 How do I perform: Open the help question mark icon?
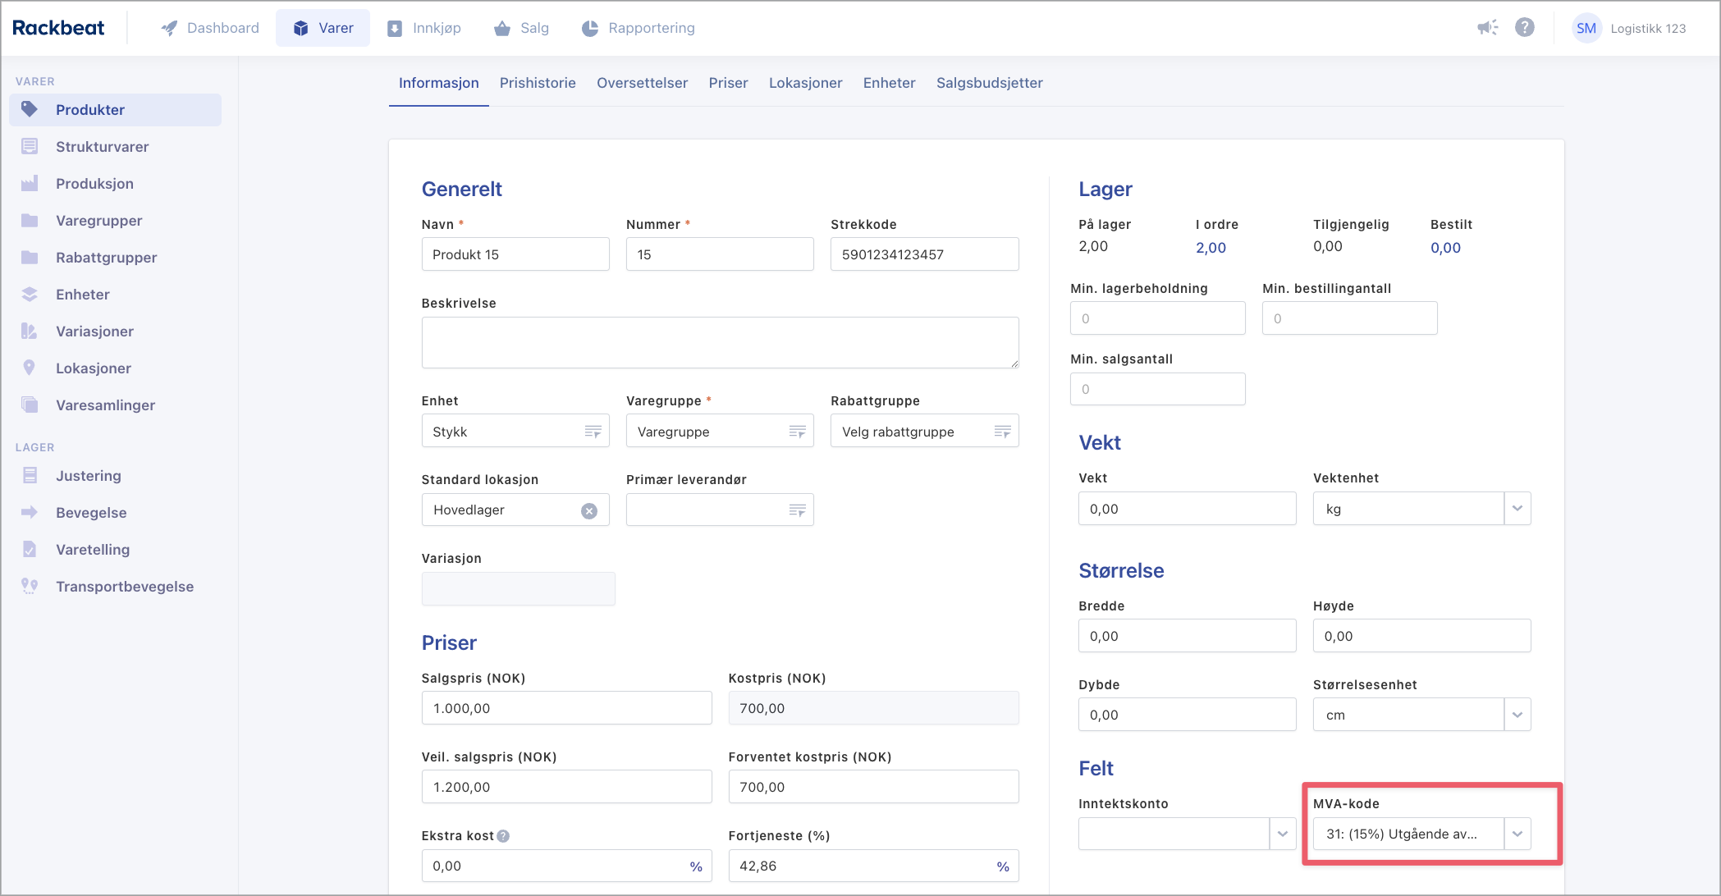pos(1524,28)
